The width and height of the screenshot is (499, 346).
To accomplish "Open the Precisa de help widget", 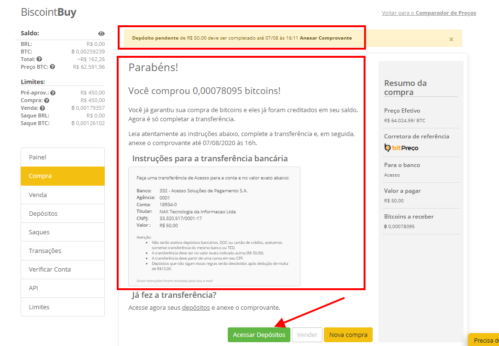I will pyautogui.click(x=483, y=340).
